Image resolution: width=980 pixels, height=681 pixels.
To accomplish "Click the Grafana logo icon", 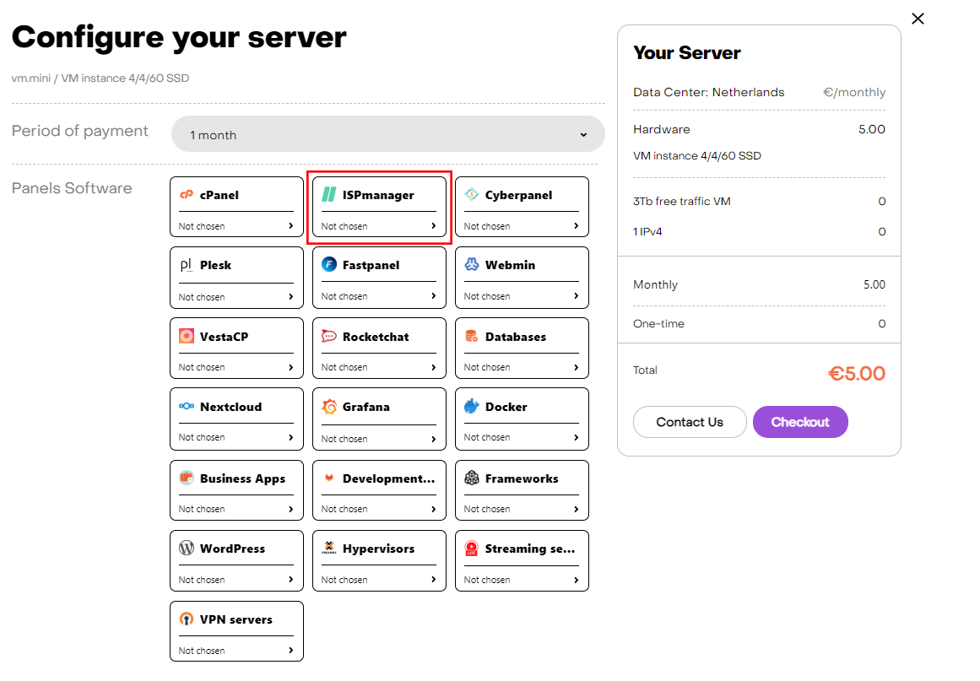I will click(x=329, y=407).
